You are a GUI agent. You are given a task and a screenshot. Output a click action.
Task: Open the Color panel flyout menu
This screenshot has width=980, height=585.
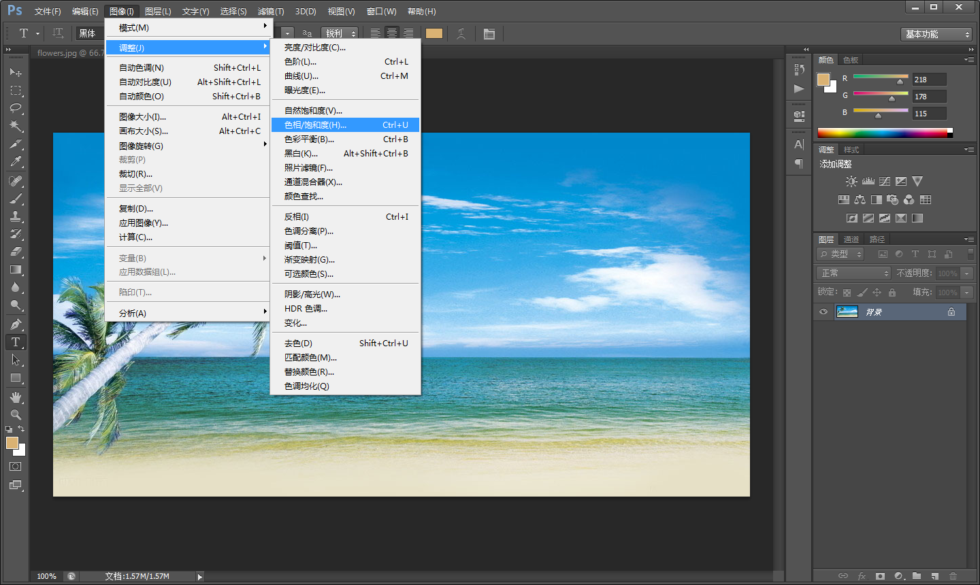[x=969, y=60]
